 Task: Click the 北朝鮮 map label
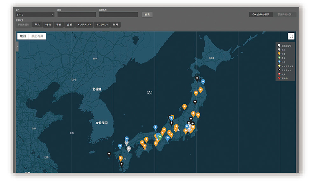(x=97, y=89)
